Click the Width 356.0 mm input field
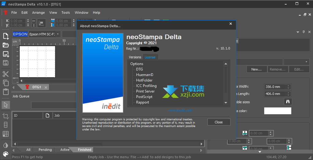The image size is (313, 160). point(275,87)
